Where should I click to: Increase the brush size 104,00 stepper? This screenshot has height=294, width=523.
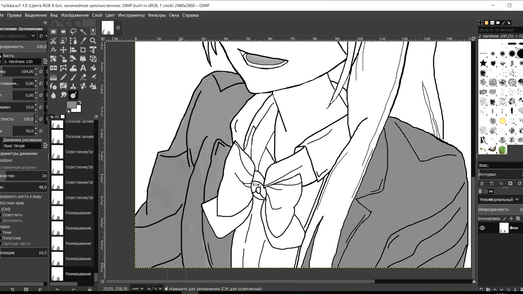(36, 69)
